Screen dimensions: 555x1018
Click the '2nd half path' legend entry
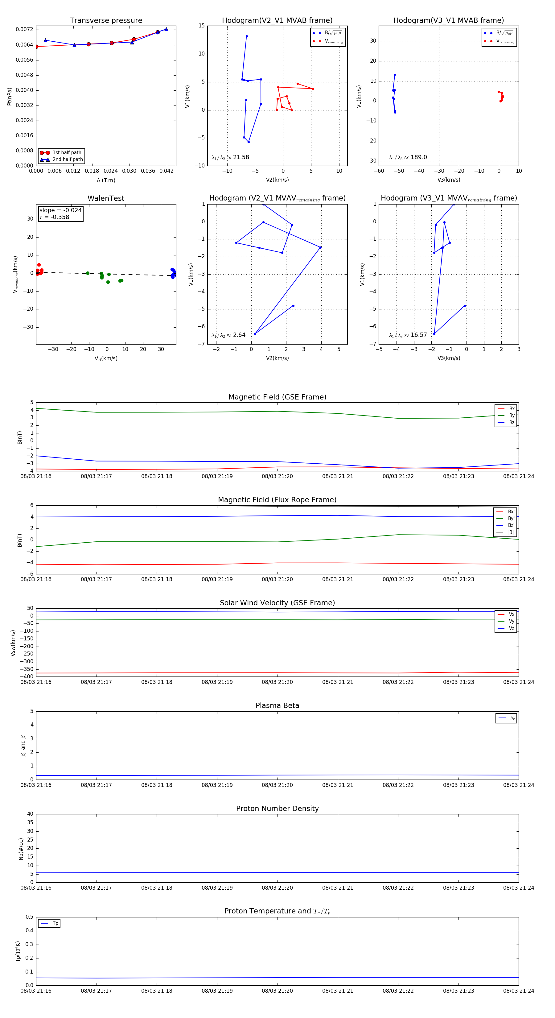[x=61, y=160]
